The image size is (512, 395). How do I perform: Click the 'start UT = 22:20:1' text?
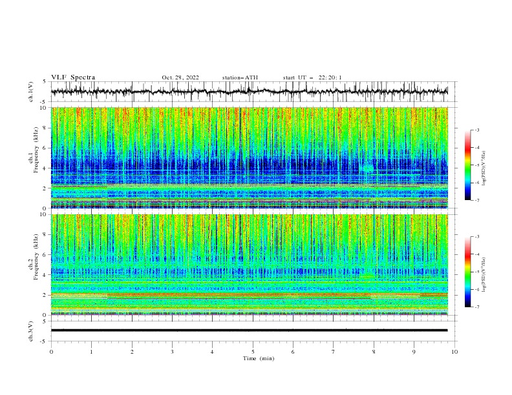click(312, 77)
